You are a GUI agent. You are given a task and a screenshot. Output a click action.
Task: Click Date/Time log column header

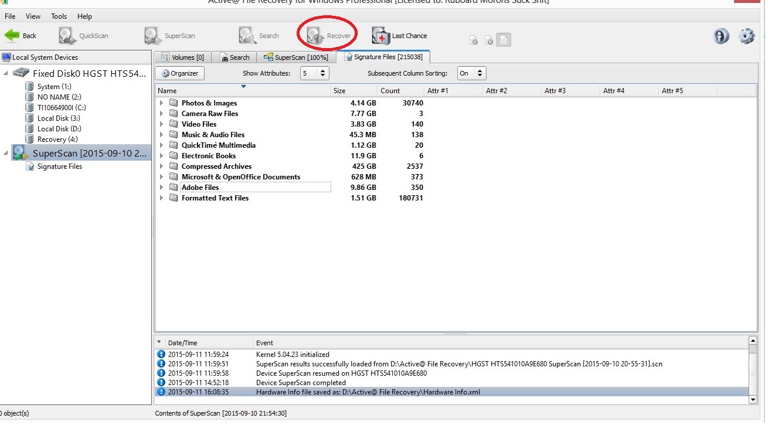coord(209,343)
